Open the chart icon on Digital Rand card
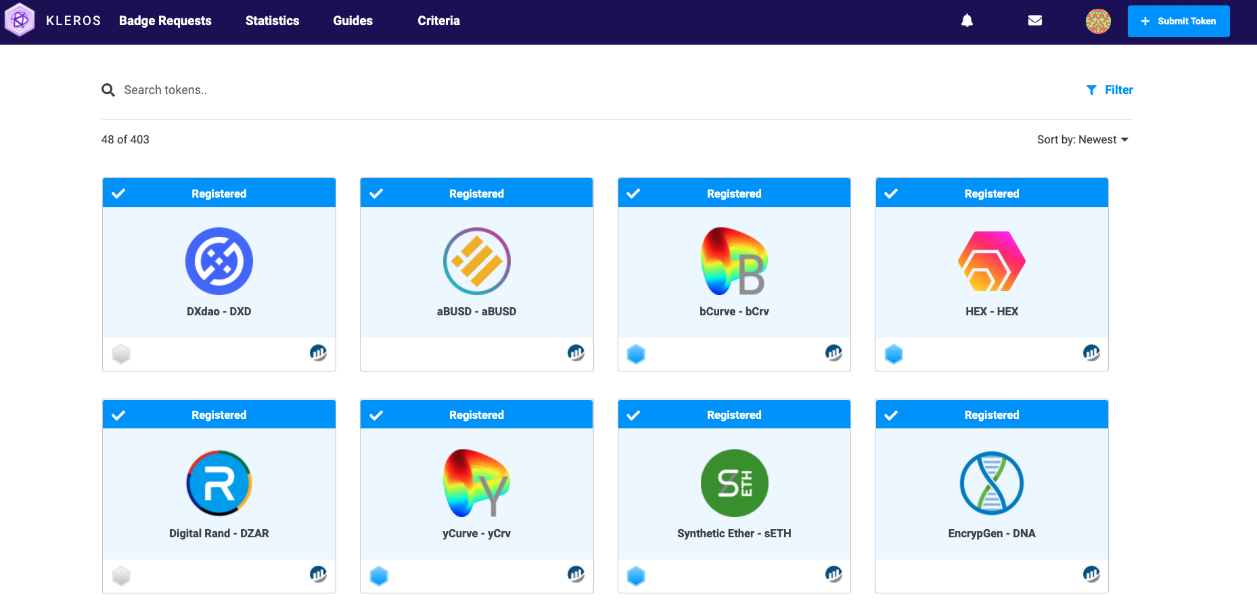This screenshot has height=609, width=1257. (318, 574)
